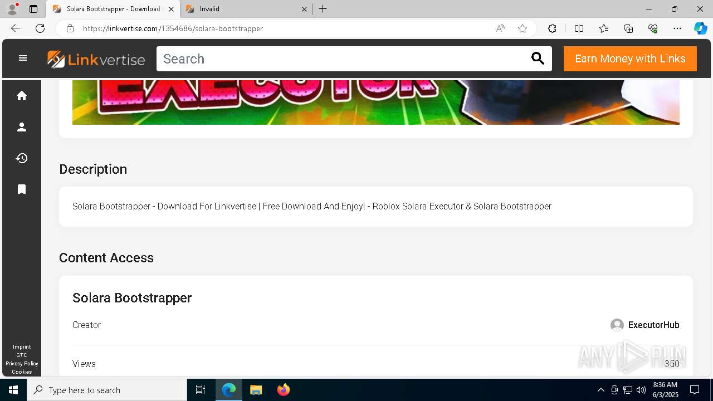
Task: Open Microsoft Edge from taskbar
Action: [229, 390]
